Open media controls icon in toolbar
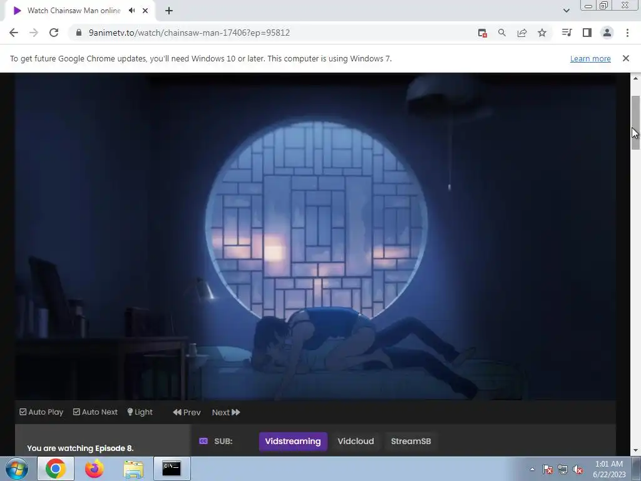 567,33
